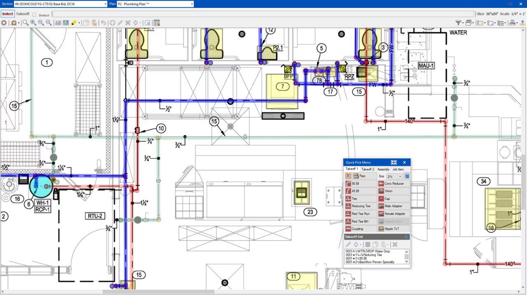Toggle the R button in Quick Pick Menu
Screen dimensions: 527x296
(348, 176)
